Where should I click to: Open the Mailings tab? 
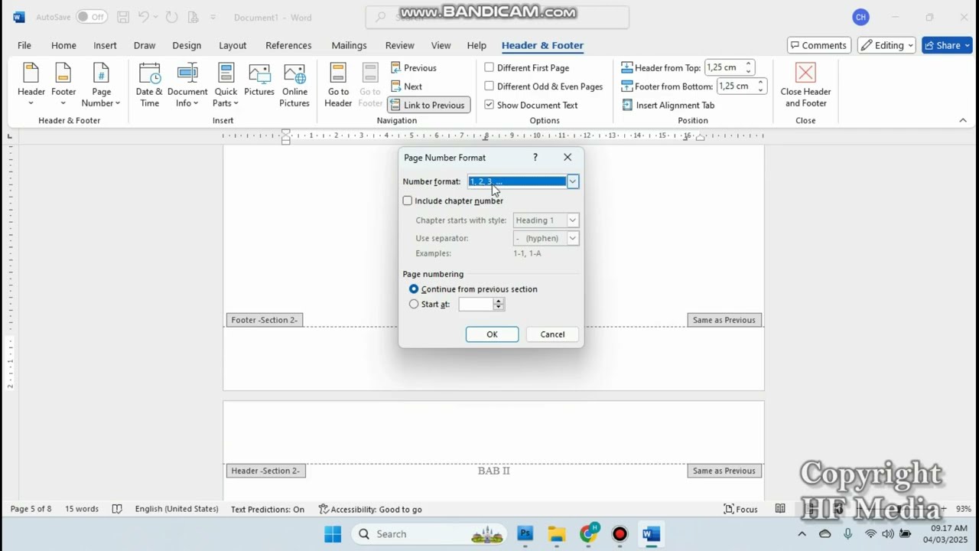pos(349,45)
